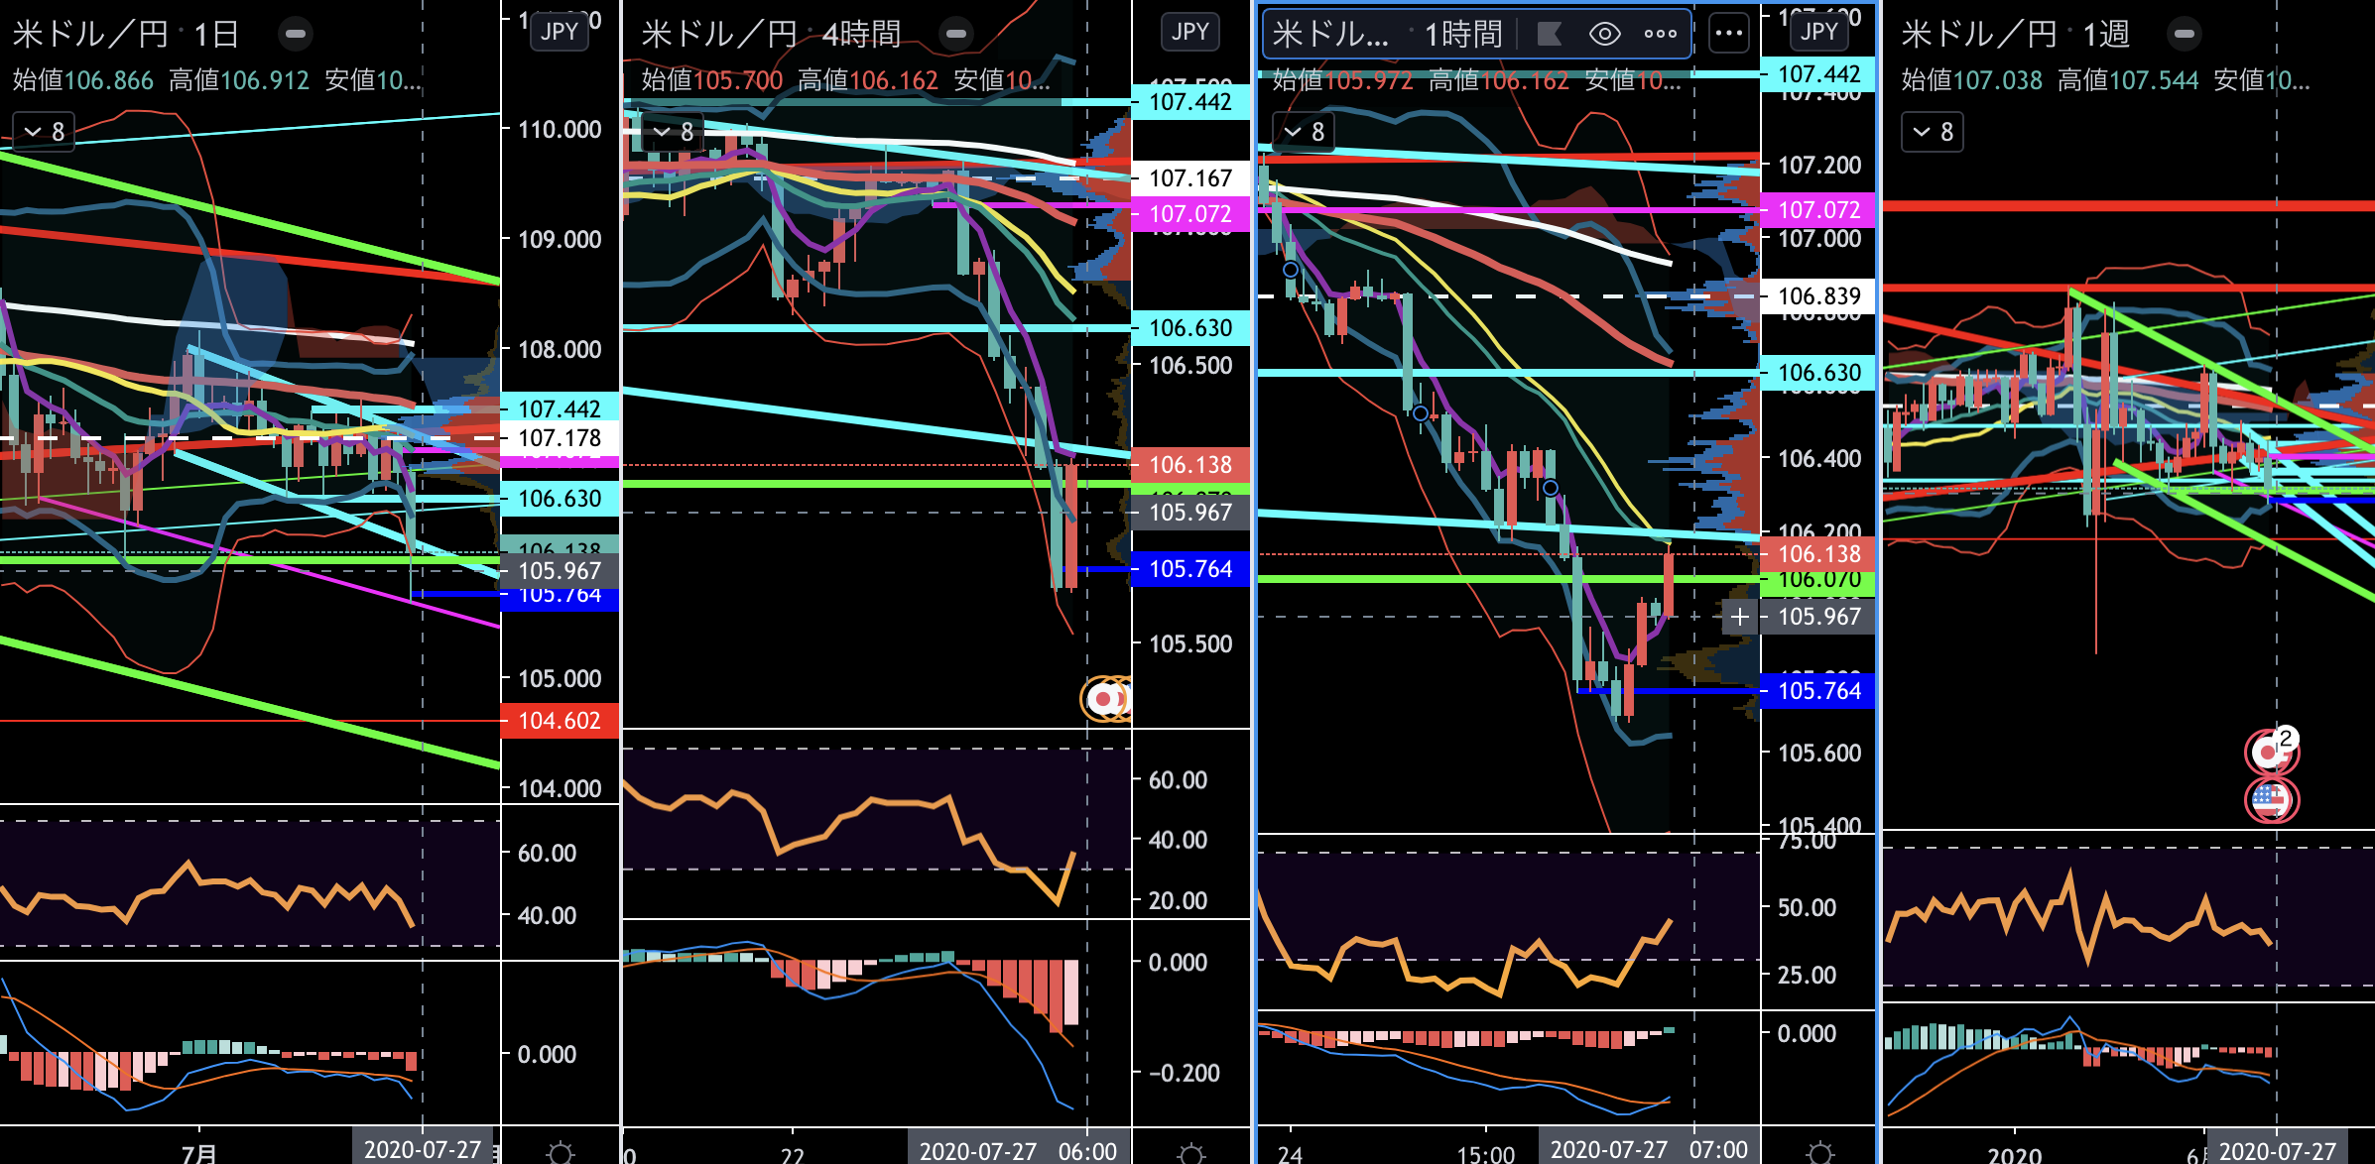Screen dimensions: 2375x1164
Task: Click the 米ドル/円 1日 symbol title
Action: pos(125,35)
